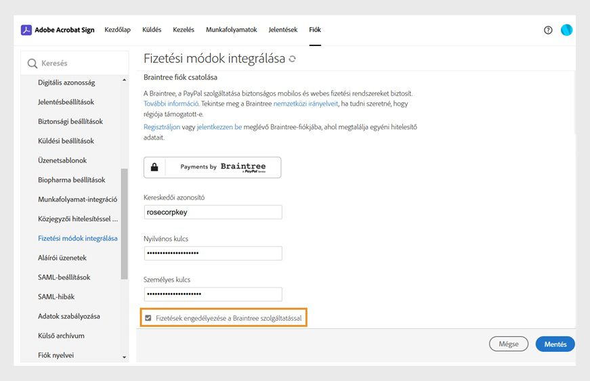Select the Fiók tab
Viewport: 590px width, 381px height.
click(x=315, y=30)
